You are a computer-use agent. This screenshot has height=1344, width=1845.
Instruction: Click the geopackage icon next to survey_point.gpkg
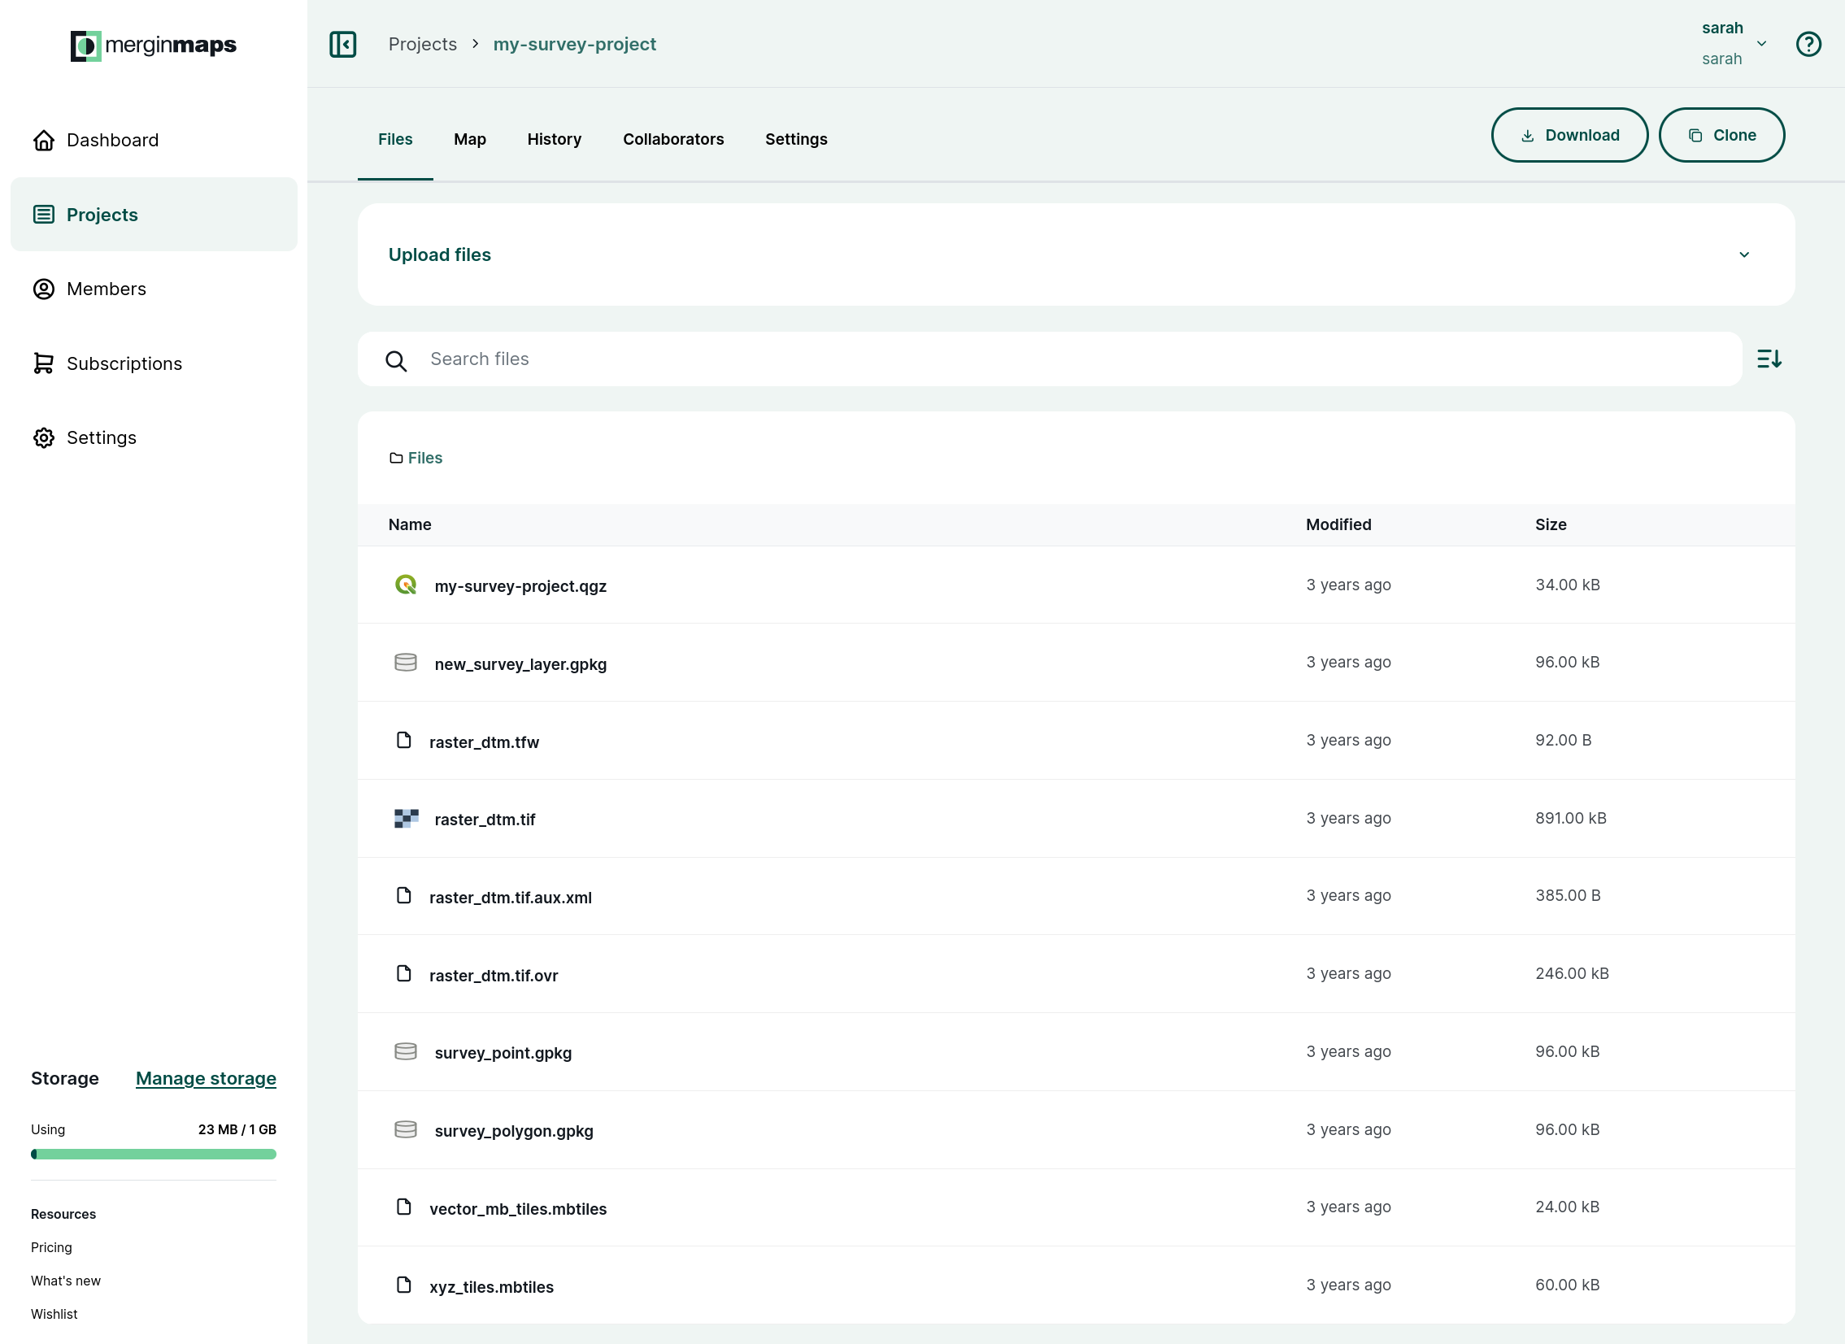point(406,1051)
